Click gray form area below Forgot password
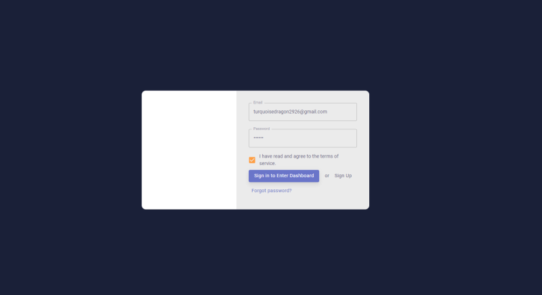The image size is (542, 295). point(303,202)
